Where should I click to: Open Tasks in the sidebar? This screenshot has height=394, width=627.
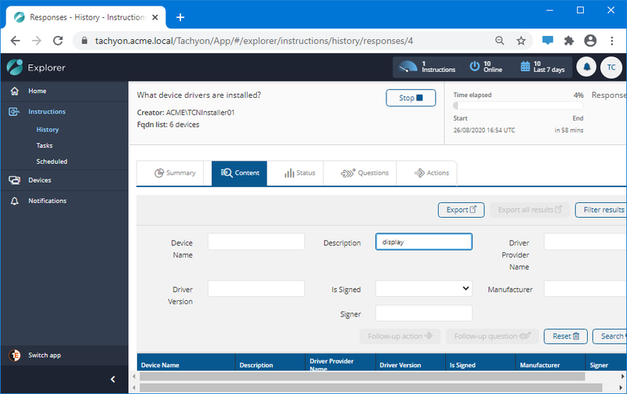tap(45, 146)
